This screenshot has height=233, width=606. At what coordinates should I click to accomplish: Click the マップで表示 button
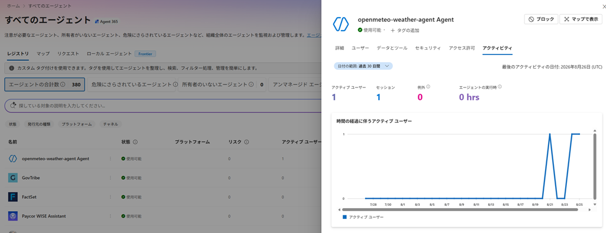click(x=581, y=19)
